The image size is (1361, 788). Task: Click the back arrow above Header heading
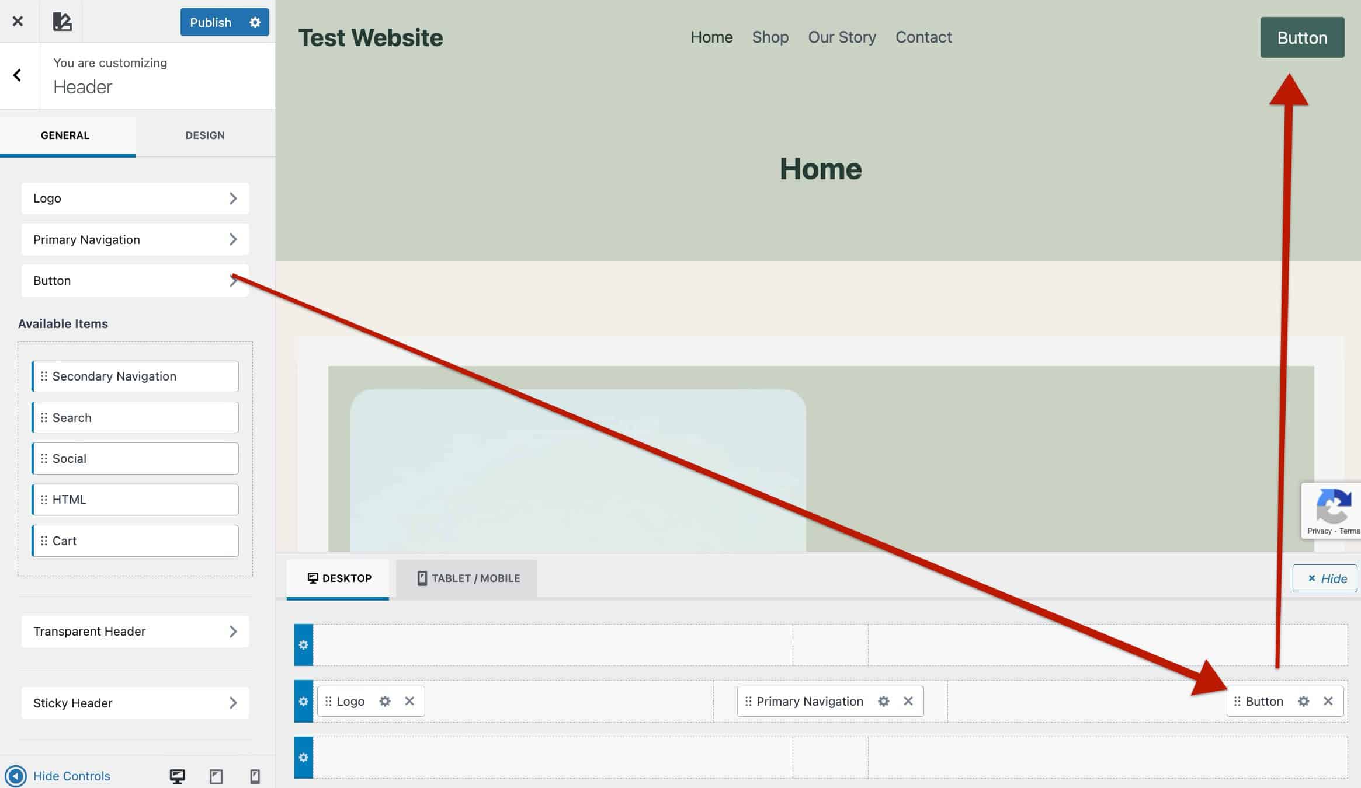pos(18,75)
